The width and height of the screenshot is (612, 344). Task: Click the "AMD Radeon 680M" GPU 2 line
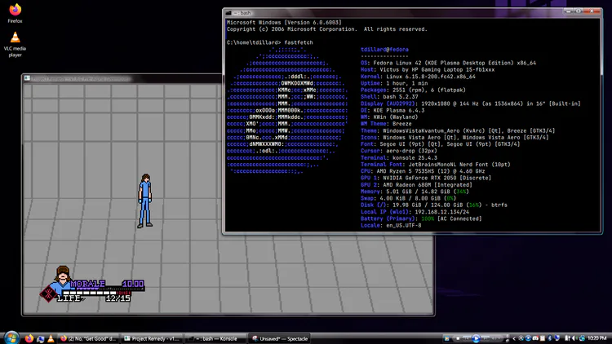coord(416,185)
